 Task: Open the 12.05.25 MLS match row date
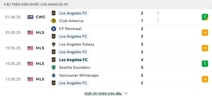13,79
